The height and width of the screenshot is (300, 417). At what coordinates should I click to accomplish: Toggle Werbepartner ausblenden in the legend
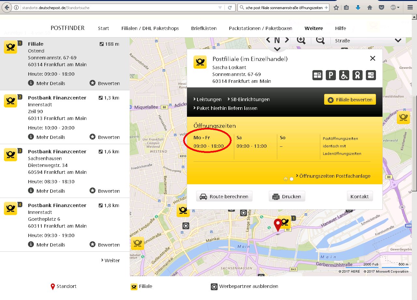pyautogui.click(x=245, y=286)
